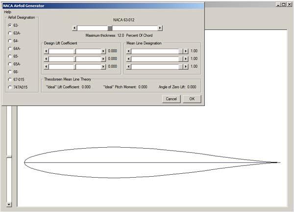Click the Angle of Zero Lift value
The height and width of the screenshot is (212, 294).
[192, 87]
